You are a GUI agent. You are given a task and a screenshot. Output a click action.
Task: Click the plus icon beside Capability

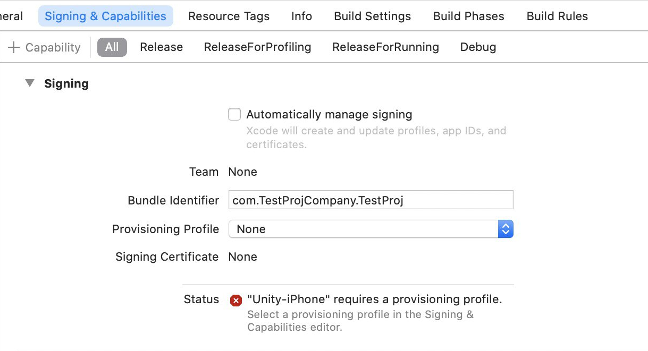pos(13,47)
